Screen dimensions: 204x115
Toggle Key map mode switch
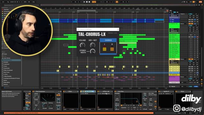pyautogui.click(x=187, y=2)
